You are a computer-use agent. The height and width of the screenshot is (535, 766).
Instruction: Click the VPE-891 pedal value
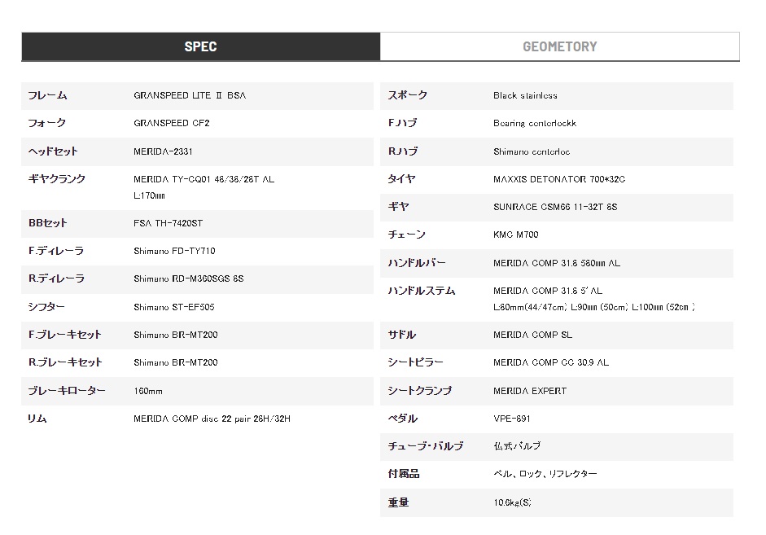tap(512, 419)
